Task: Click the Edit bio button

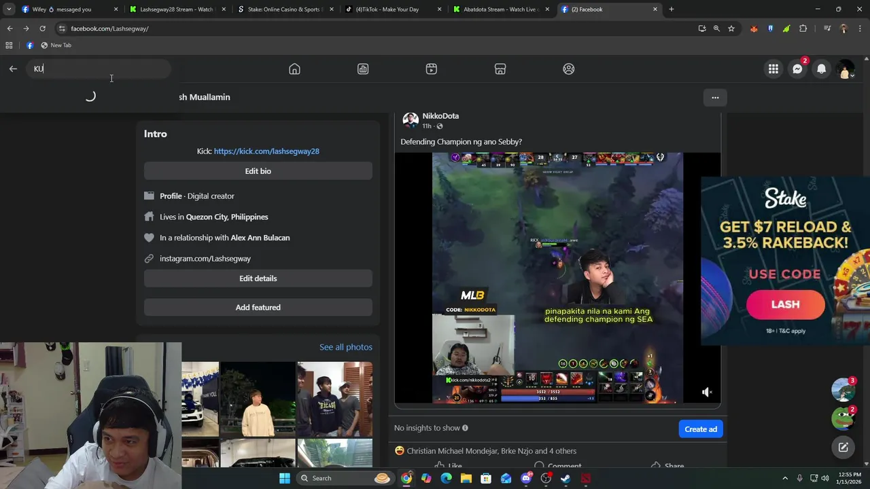Action: (258, 171)
